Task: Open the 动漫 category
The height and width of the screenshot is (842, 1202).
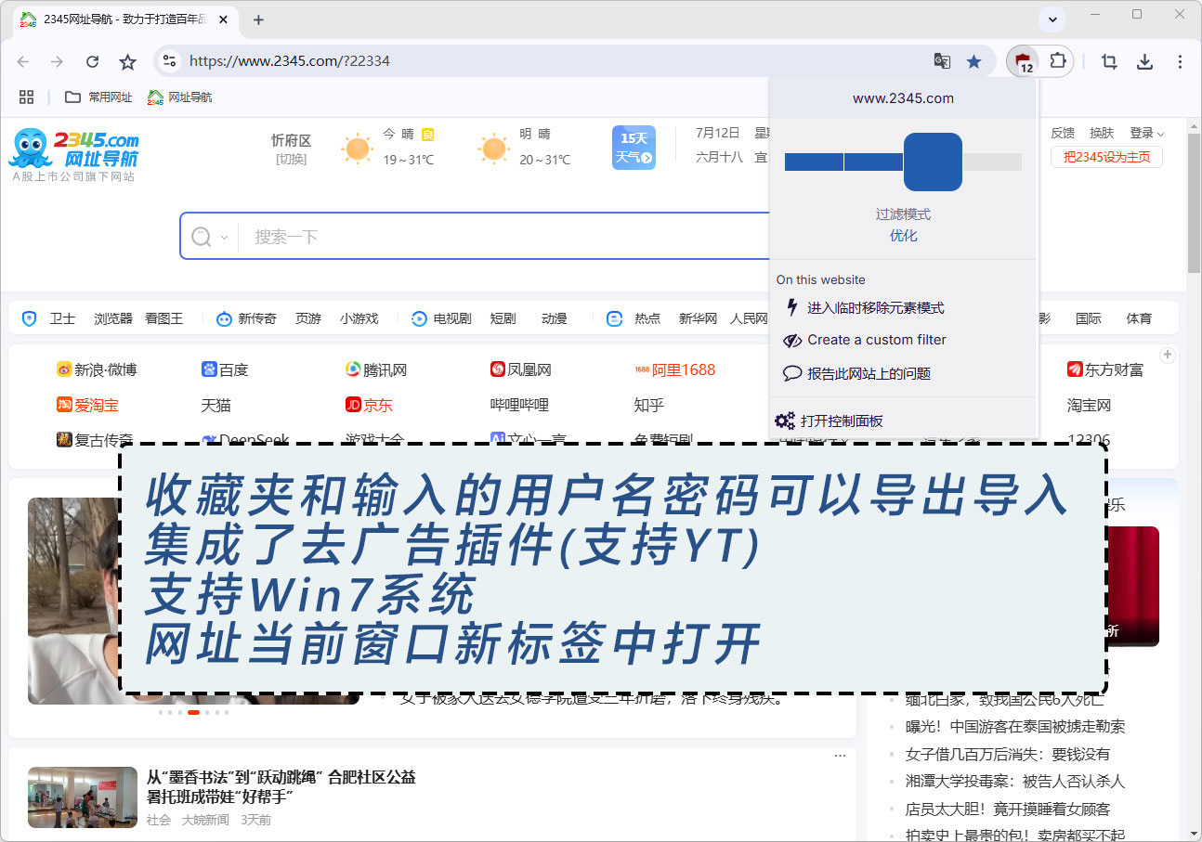Action: tap(554, 318)
